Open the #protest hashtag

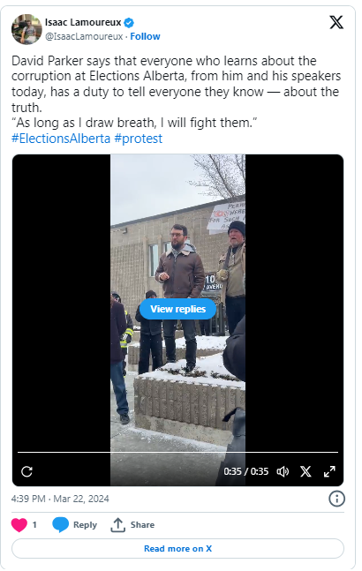tap(139, 139)
